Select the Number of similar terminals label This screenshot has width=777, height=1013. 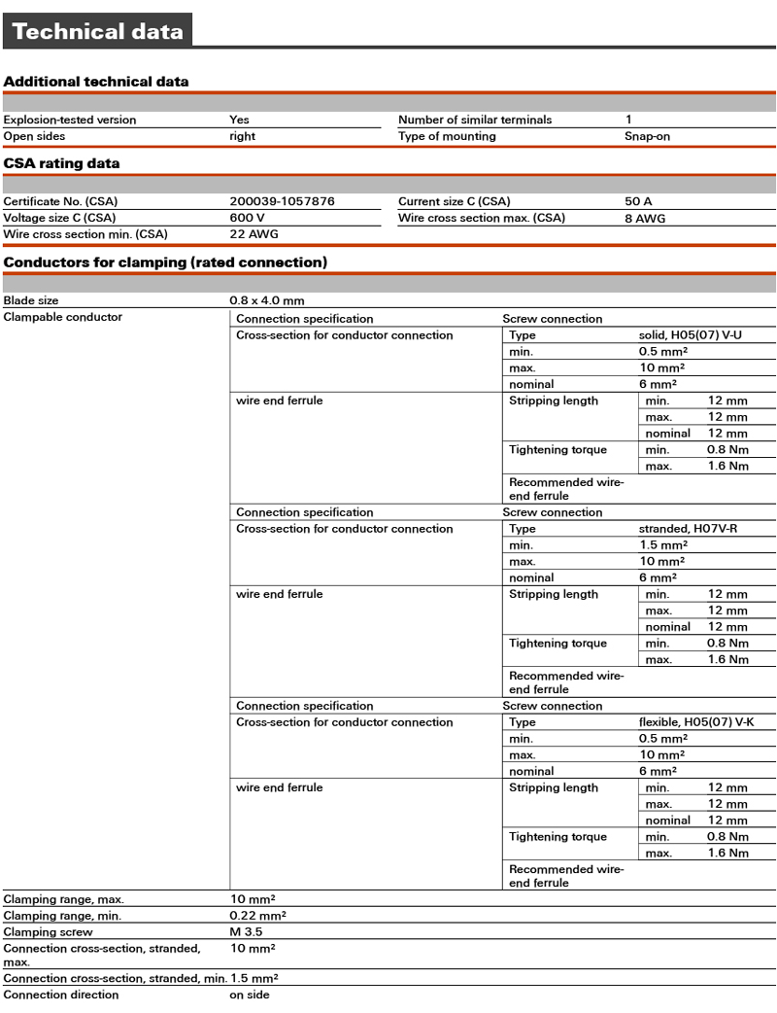(475, 120)
